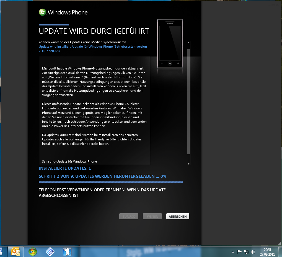Click the "SCHRITT 2 VON 9" status line

[102, 176]
